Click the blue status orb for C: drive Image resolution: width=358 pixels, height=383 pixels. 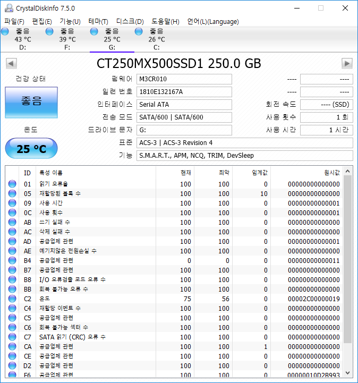click(x=139, y=31)
